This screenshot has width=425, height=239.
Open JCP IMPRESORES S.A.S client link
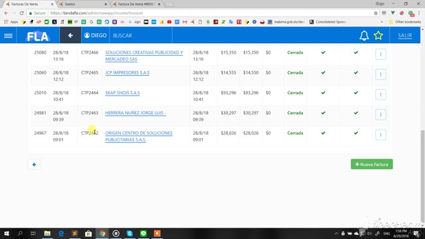[x=127, y=72]
